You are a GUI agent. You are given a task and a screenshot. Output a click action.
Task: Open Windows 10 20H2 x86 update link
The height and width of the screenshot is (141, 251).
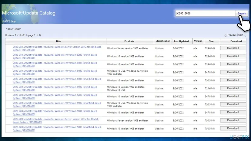click(x=55, y=97)
